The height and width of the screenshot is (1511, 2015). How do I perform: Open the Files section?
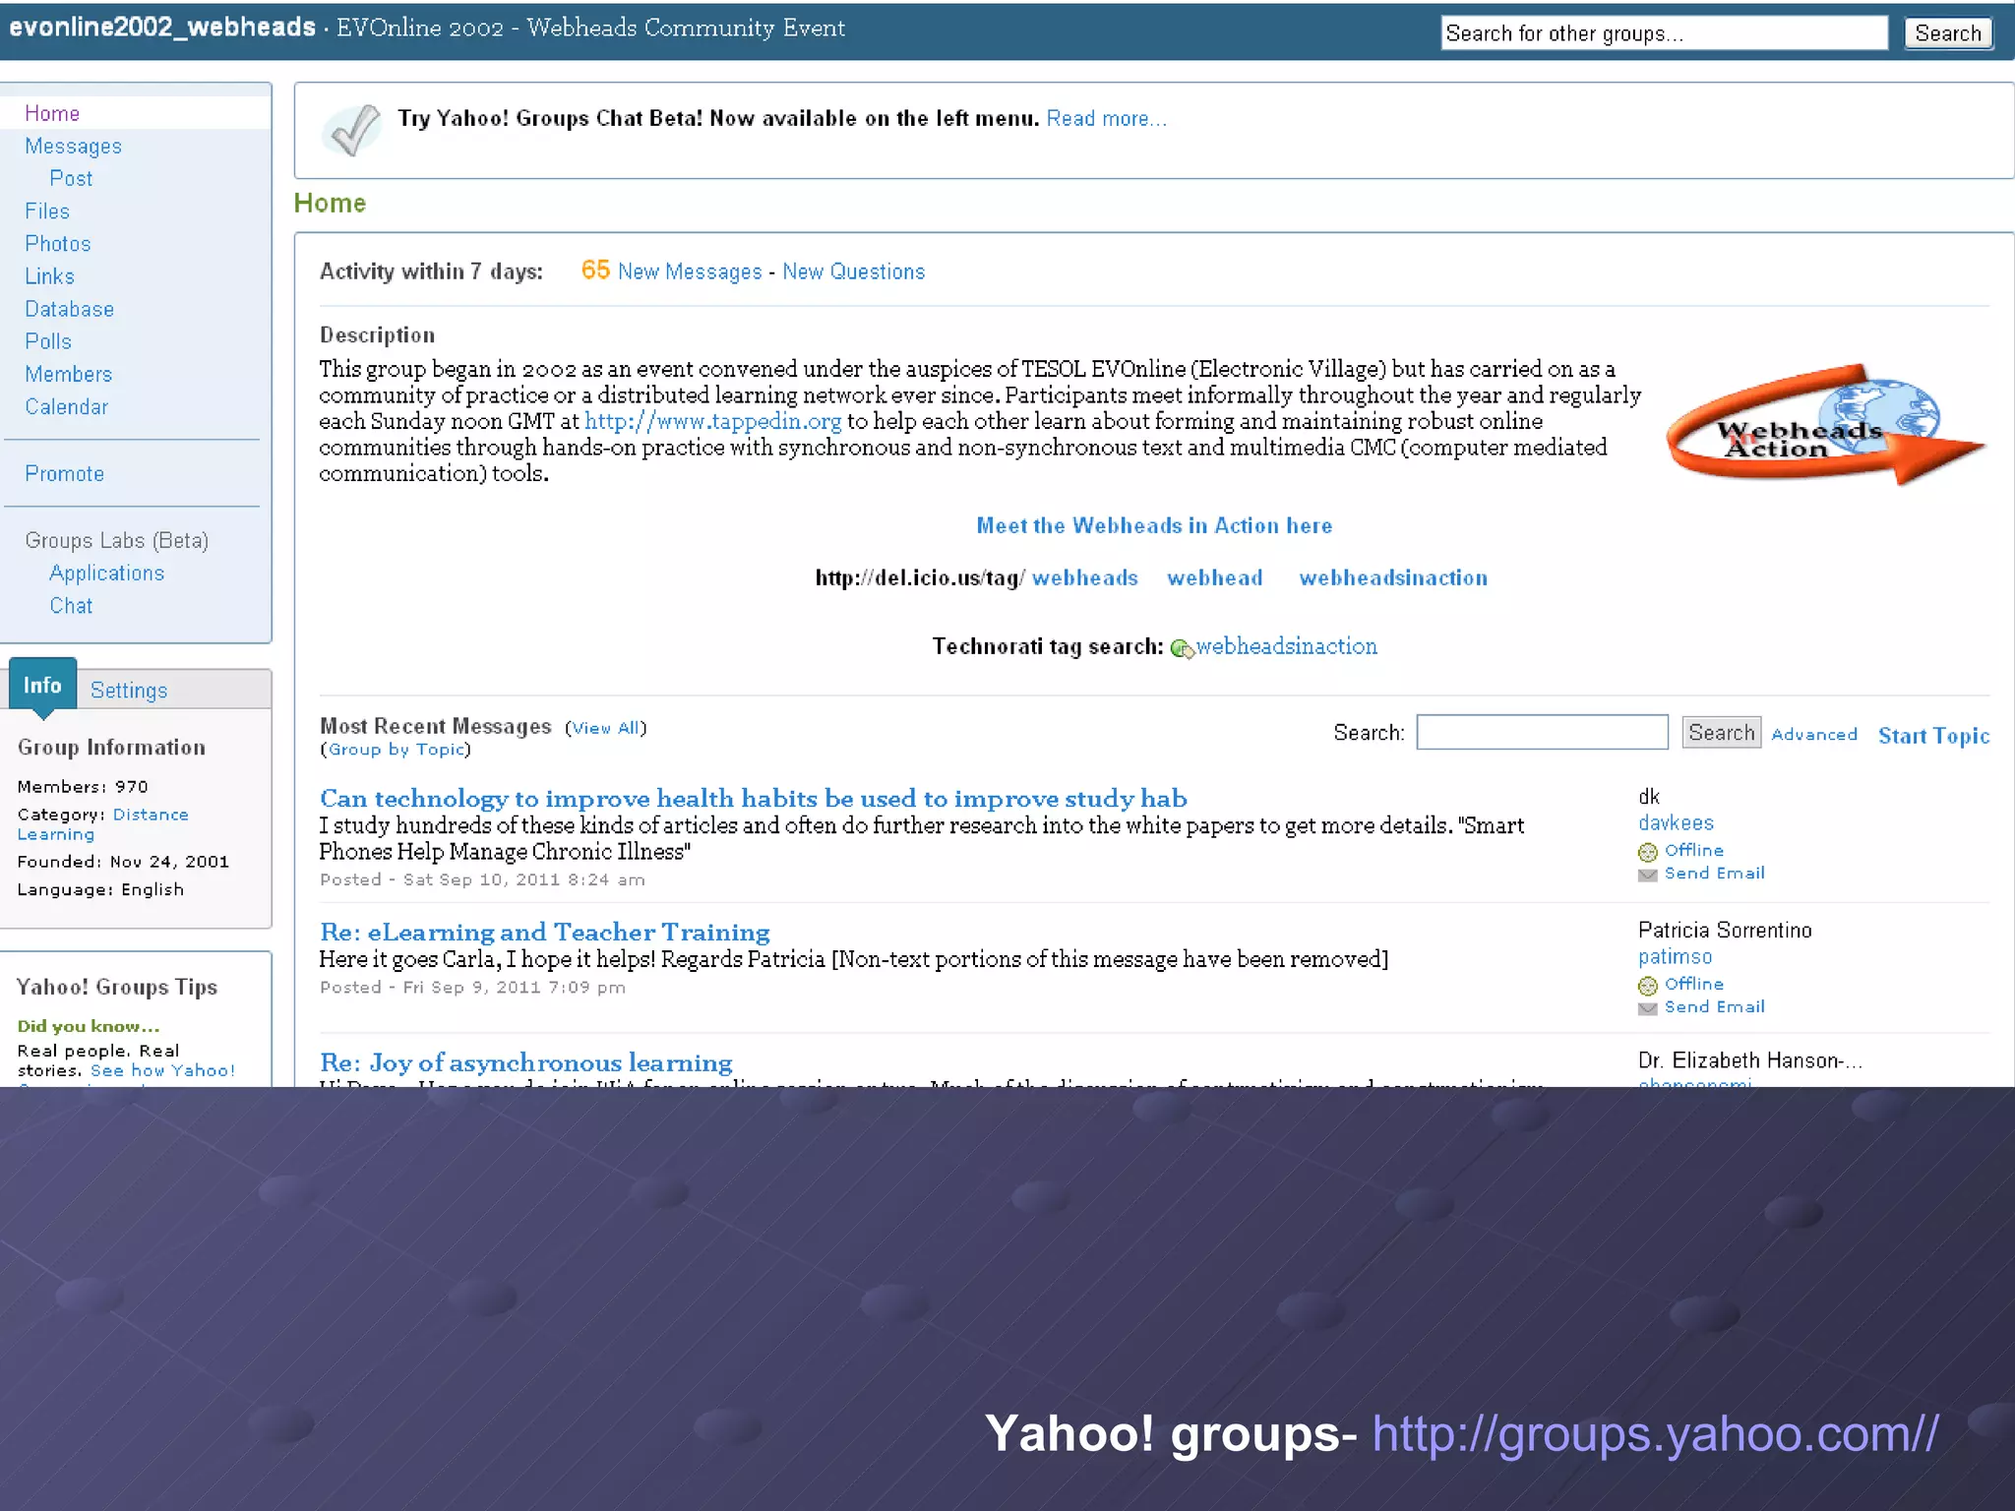(x=47, y=211)
